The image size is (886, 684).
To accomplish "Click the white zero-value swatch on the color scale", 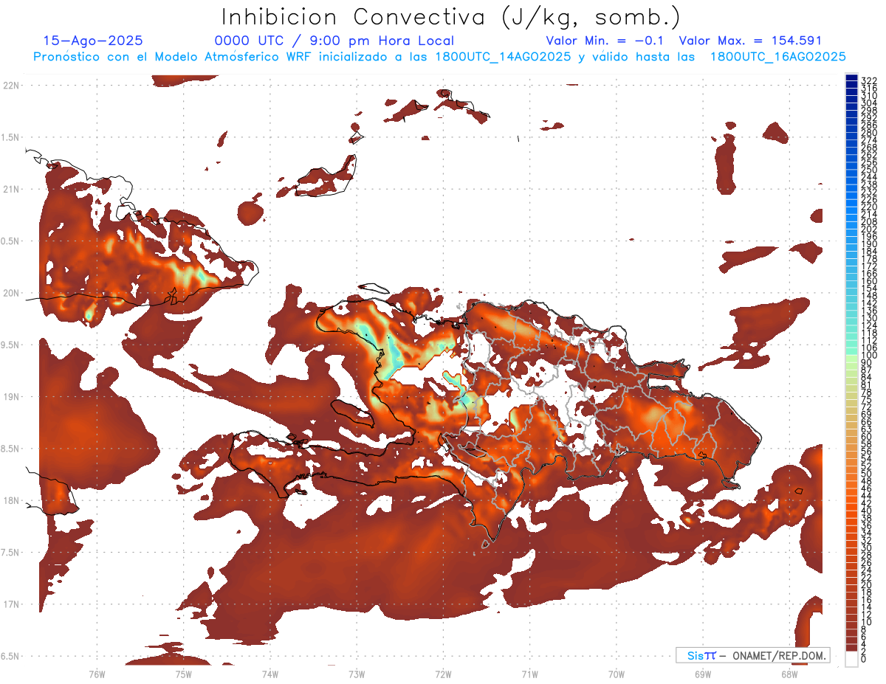I will (851, 658).
